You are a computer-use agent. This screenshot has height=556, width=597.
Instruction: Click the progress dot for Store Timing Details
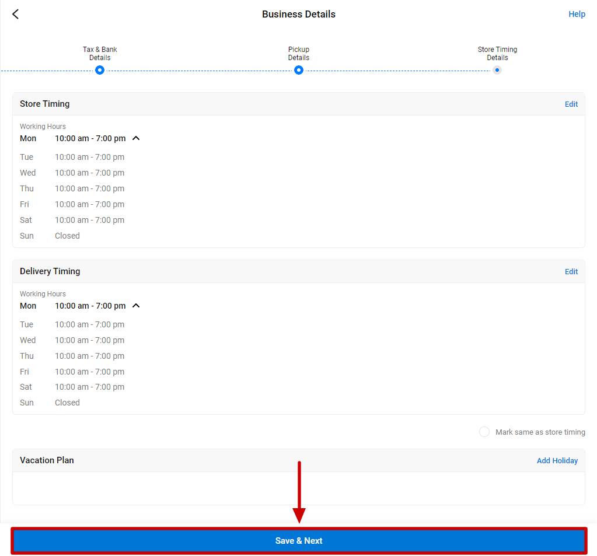[x=497, y=70]
